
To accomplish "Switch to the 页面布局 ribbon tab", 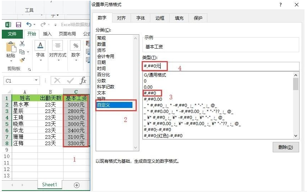I will (67, 34).
